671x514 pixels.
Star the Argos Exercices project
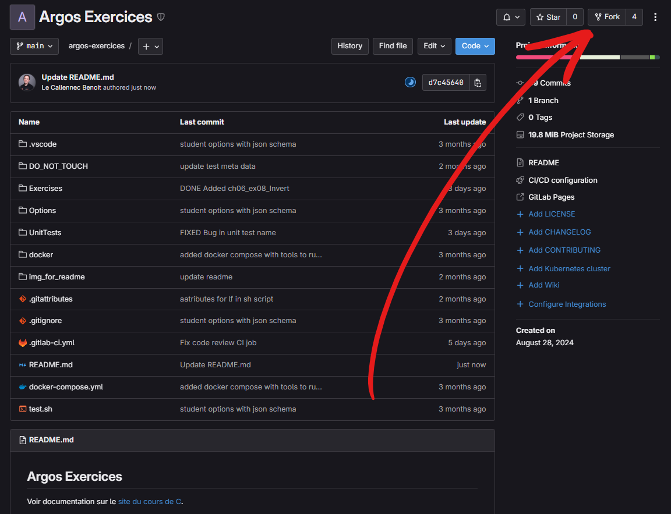[x=548, y=17]
